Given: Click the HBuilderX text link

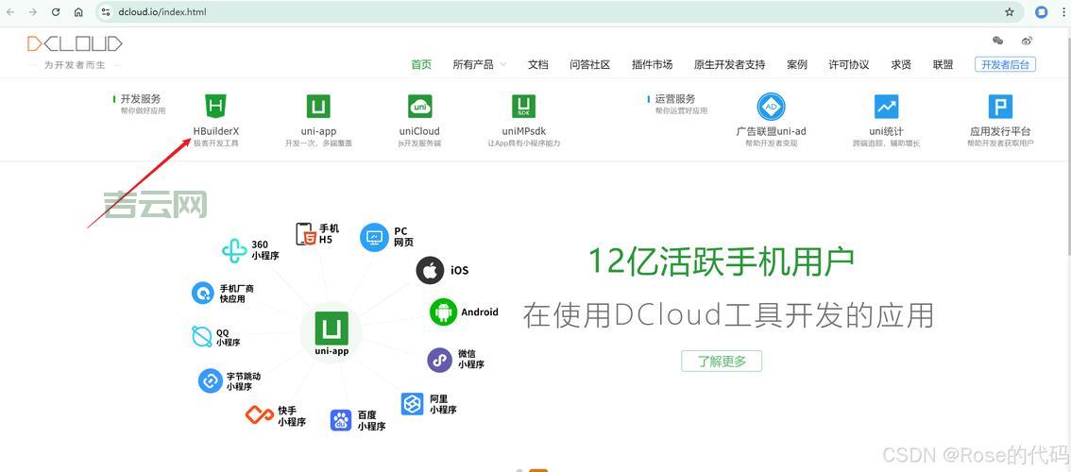Looking at the screenshot, I should (216, 131).
